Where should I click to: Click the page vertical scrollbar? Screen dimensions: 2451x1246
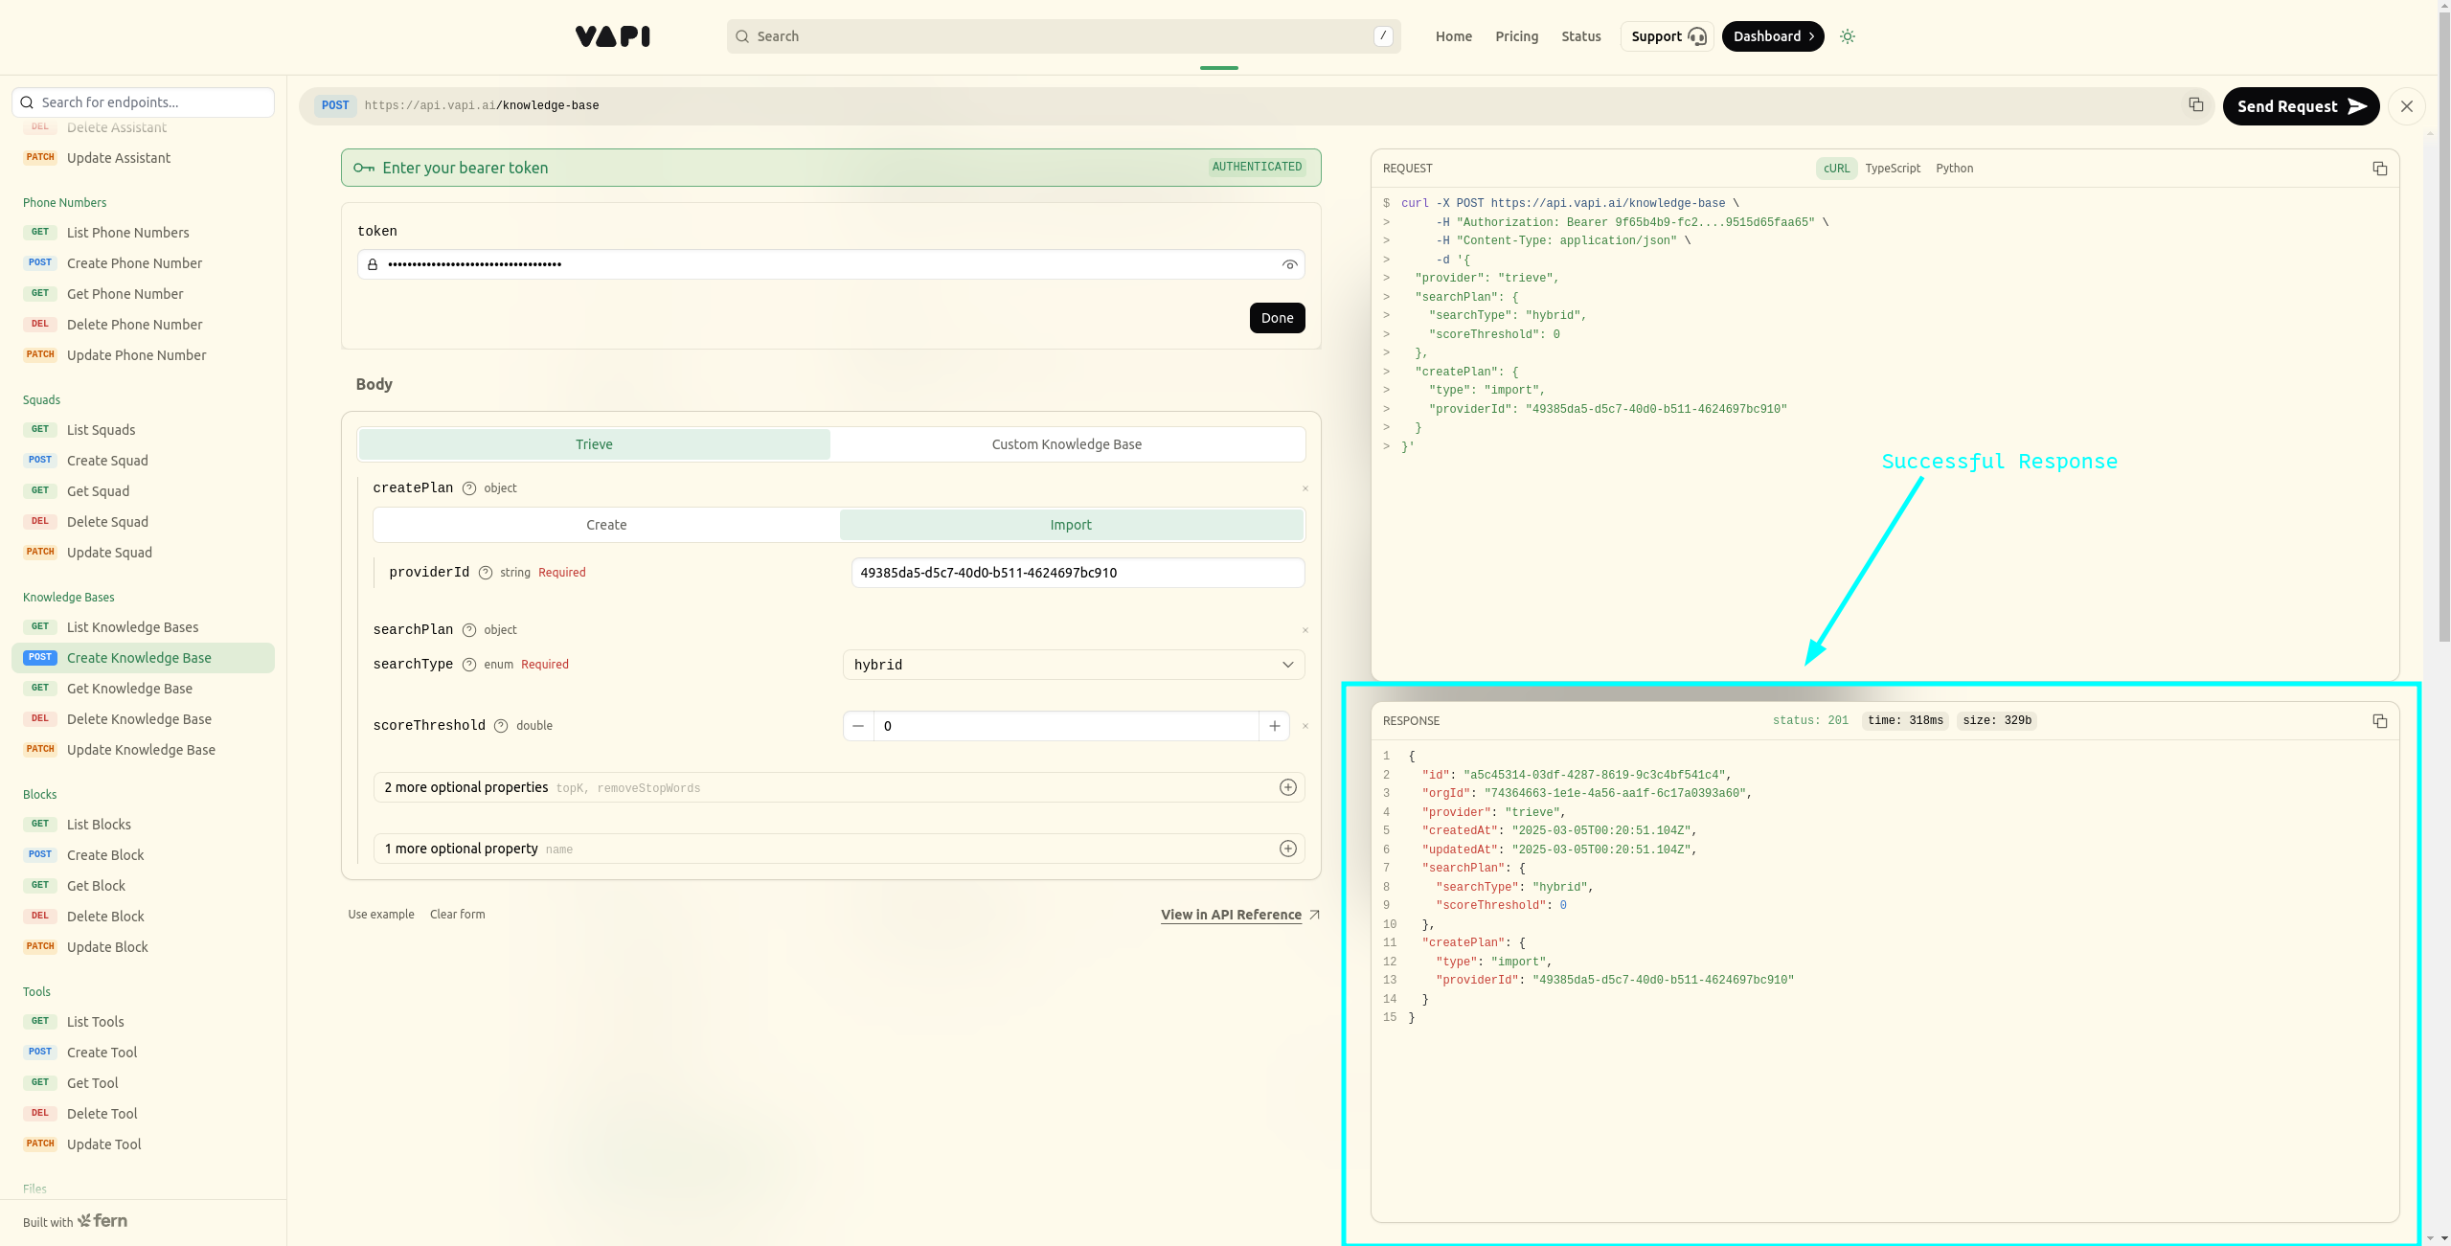click(x=2443, y=326)
